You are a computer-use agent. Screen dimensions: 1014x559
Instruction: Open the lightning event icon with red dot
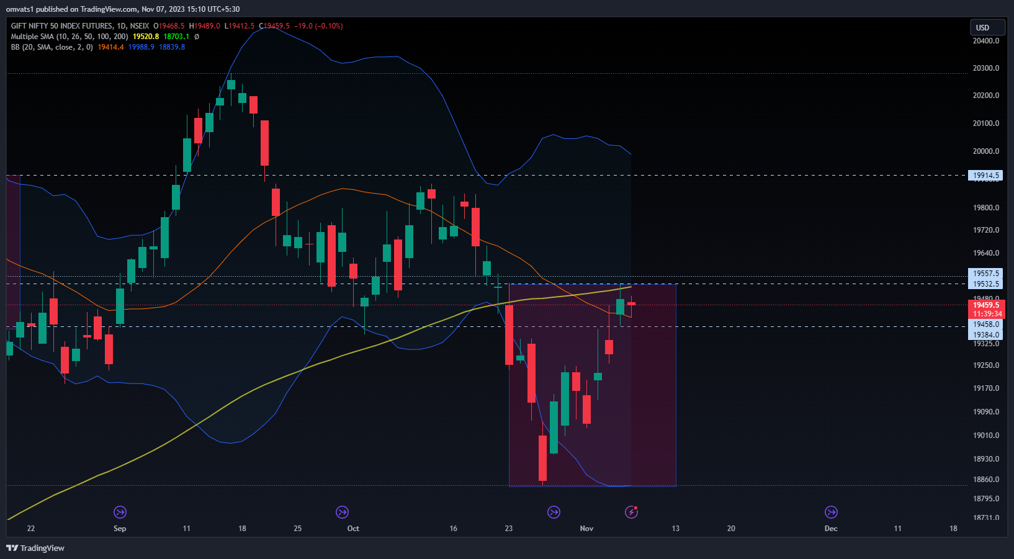(x=631, y=512)
